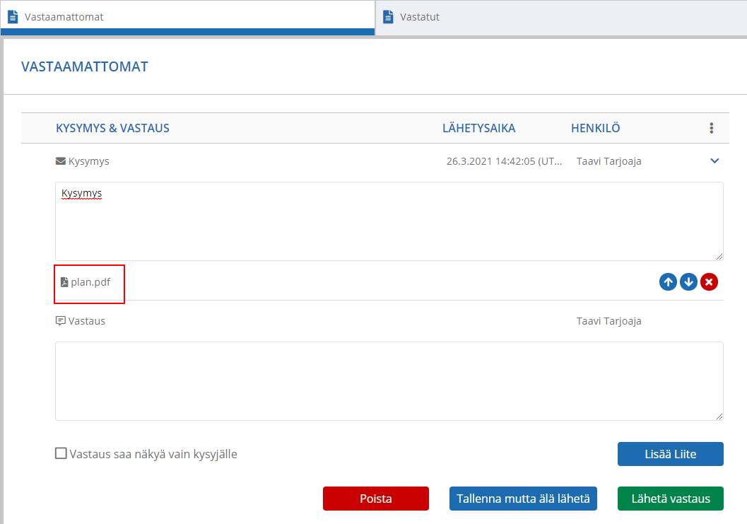Click the green Lähetä vastaus button
Image resolution: width=747 pixels, height=524 pixels.
click(670, 499)
